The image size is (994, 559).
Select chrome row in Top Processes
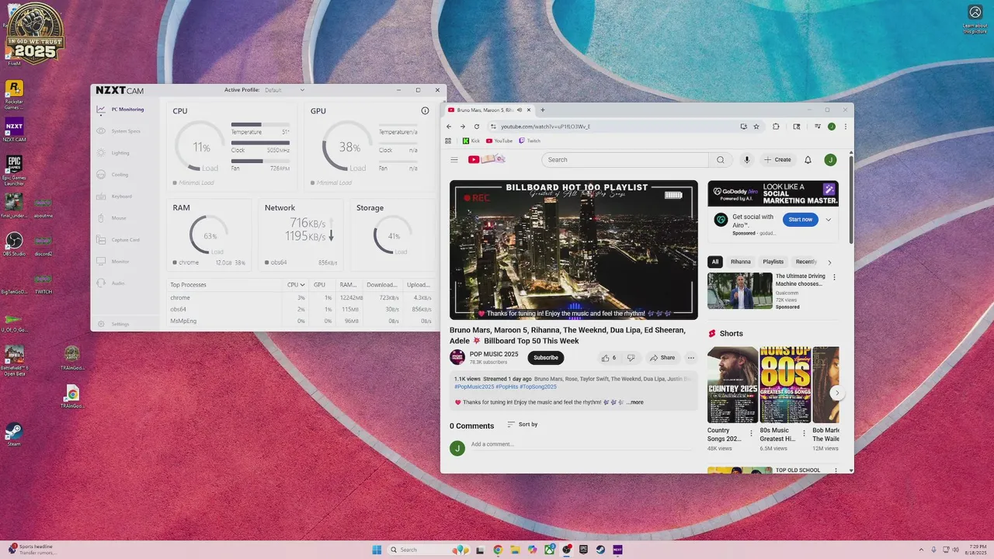(x=301, y=298)
